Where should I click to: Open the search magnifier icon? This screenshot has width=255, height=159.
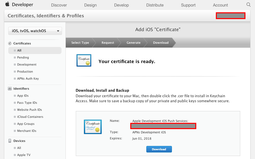click(248, 5)
